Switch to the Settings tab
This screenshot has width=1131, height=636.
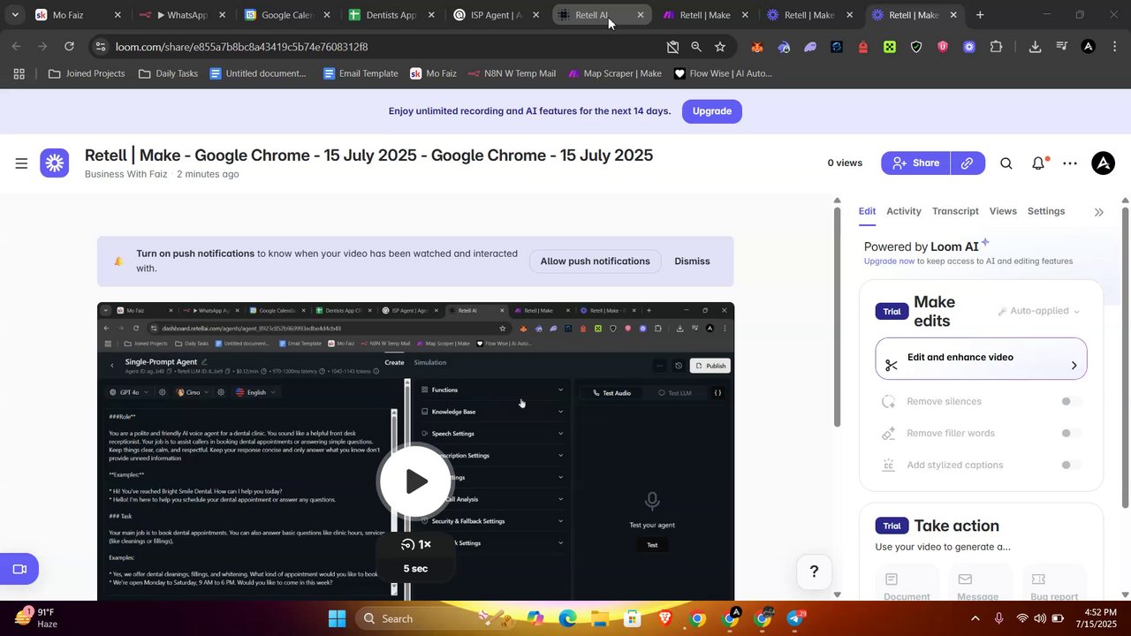click(1046, 211)
